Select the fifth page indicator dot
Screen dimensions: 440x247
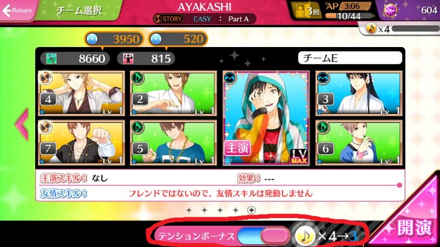[x=252, y=210]
